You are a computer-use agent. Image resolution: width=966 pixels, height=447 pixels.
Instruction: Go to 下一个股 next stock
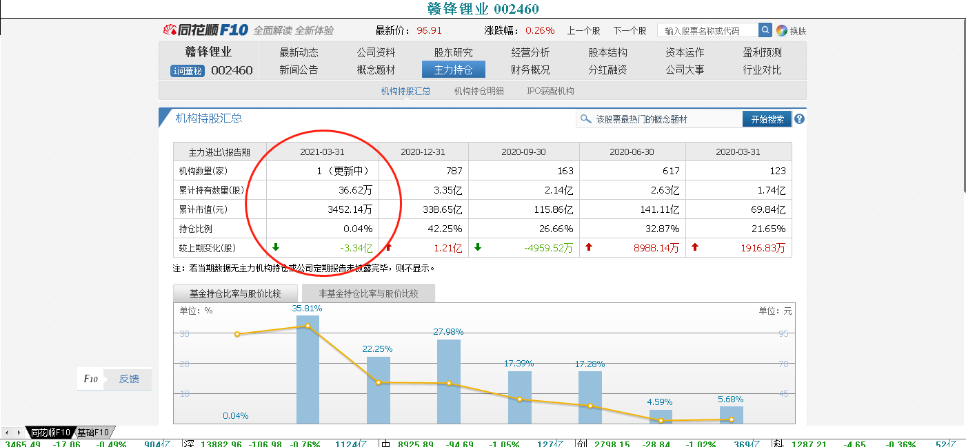click(630, 30)
